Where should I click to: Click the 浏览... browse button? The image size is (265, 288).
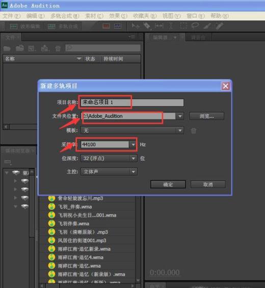point(207,116)
